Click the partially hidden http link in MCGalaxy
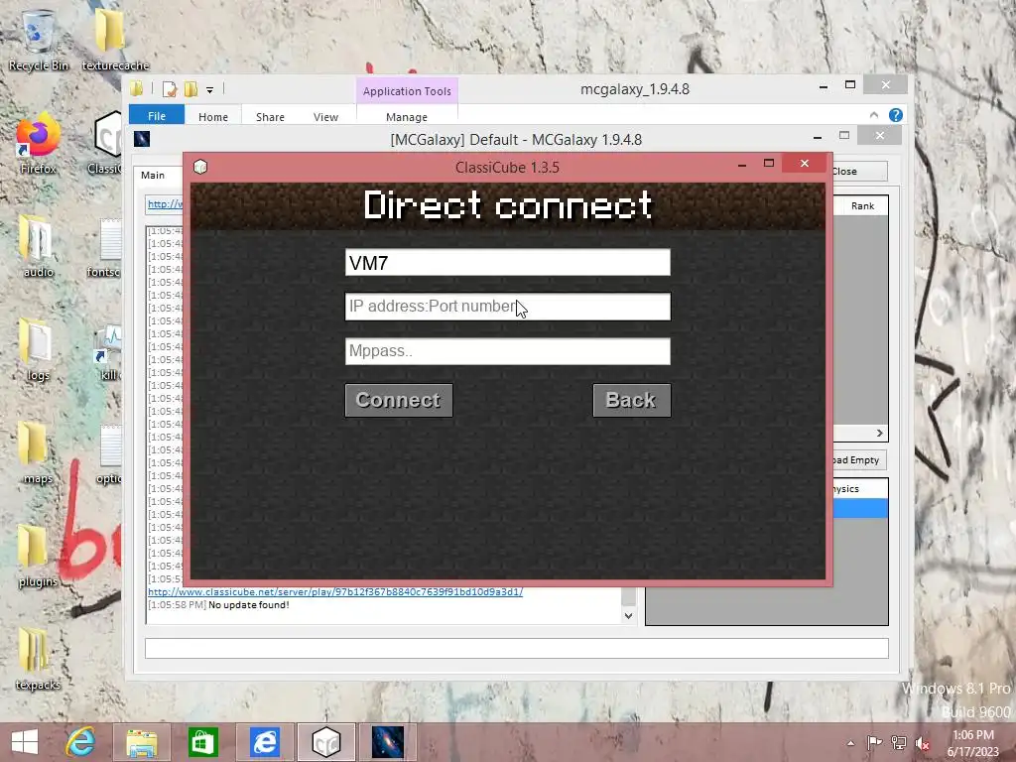Screen dimensions: 1016x762 click(x=165, y=204)
